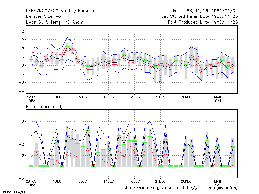Open the bcc.cma.gov.cn(en) link

(210, 188)
